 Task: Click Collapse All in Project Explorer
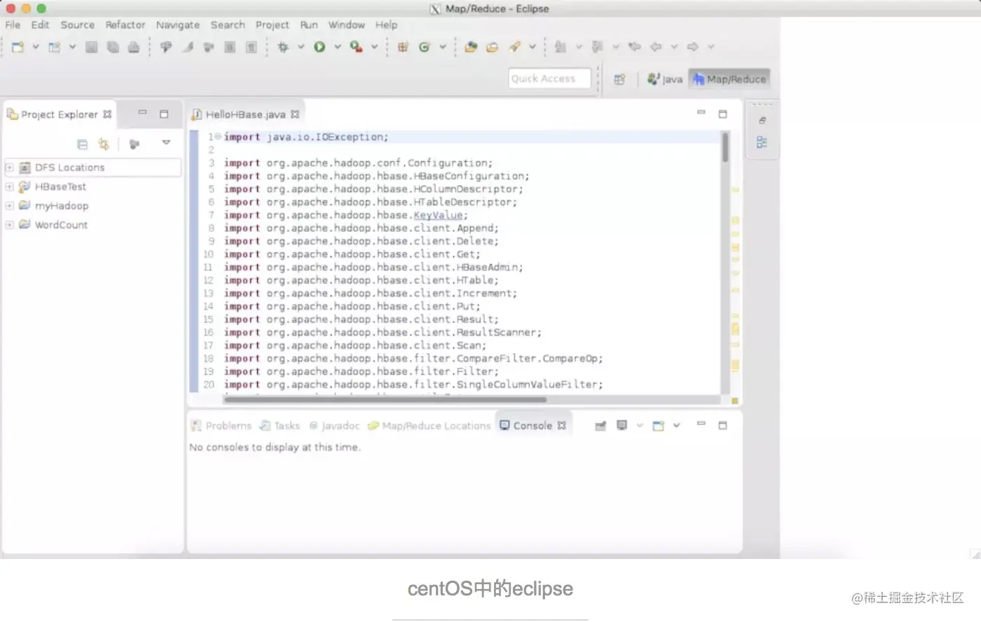point(82,144)
